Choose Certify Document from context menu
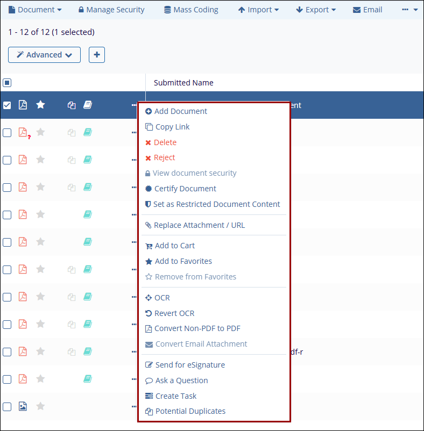Image resolution: width=424 pixels, height=431 pixels. (x=185, y=189)
